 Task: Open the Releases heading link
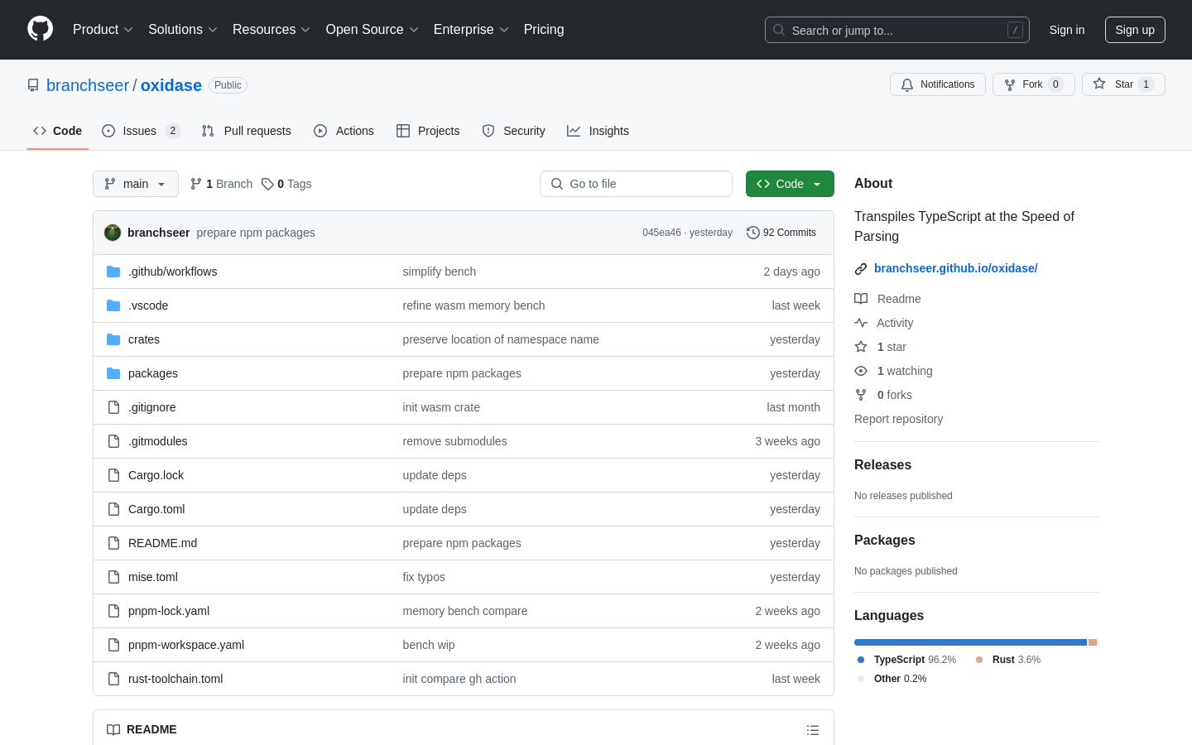coord(882,465)
